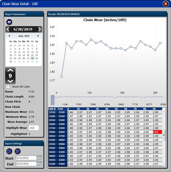Open Start date calendar picker

coord(39,158)
